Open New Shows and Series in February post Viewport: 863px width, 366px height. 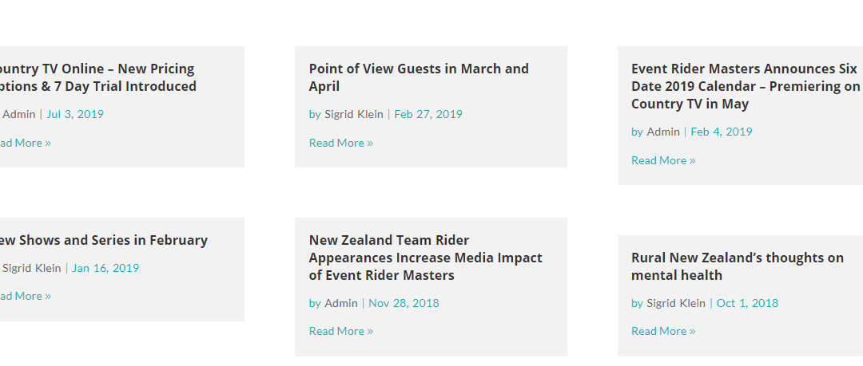point(103,240)
